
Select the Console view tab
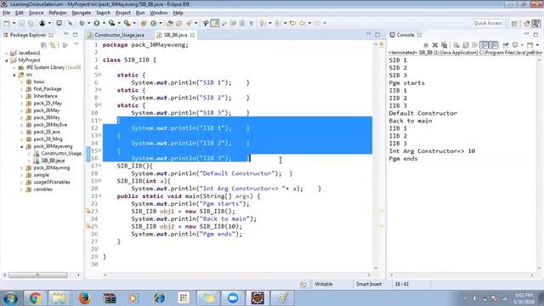pos(405,35)
